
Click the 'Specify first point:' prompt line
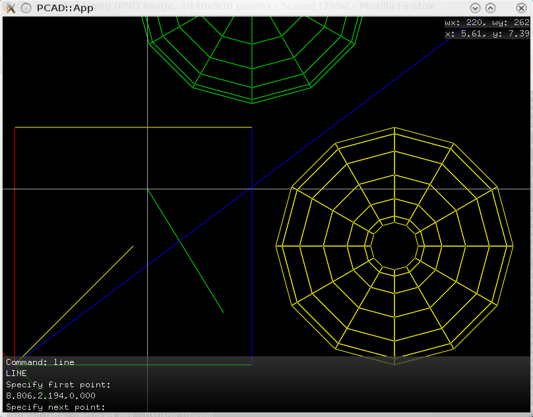(59, 385)
